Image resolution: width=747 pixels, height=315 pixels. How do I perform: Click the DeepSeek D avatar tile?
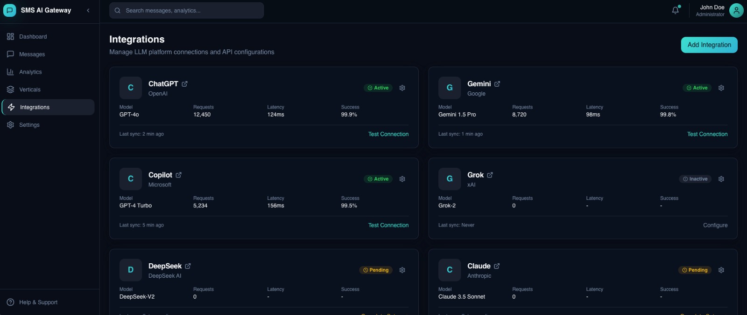[x=131, y=270]
